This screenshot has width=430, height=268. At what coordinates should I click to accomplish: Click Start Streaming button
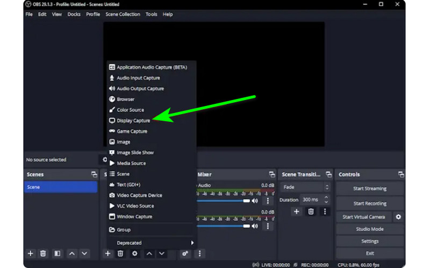pos(370,189)
